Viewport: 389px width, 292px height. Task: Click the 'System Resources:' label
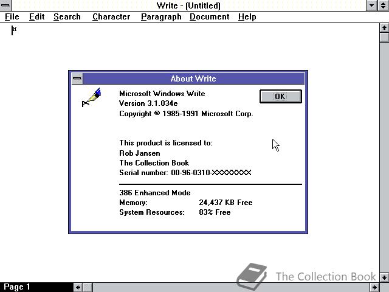pyautogui.click(x=152, y=212)
